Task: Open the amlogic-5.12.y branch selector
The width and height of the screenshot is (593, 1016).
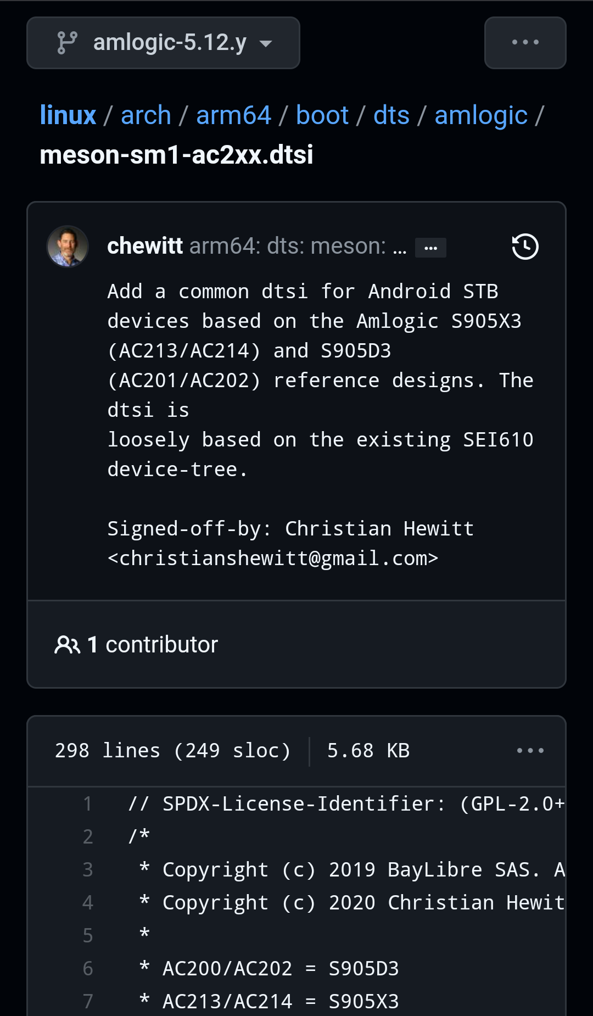Action: (163, 43)
